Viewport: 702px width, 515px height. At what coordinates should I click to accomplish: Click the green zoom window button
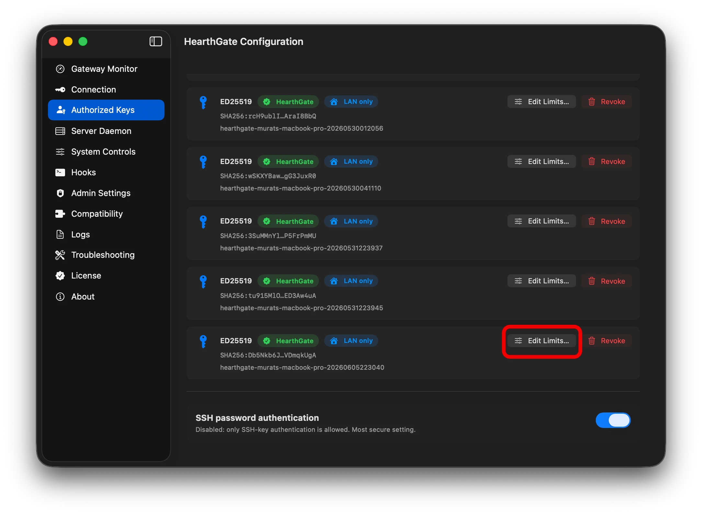tap(83, 41)
